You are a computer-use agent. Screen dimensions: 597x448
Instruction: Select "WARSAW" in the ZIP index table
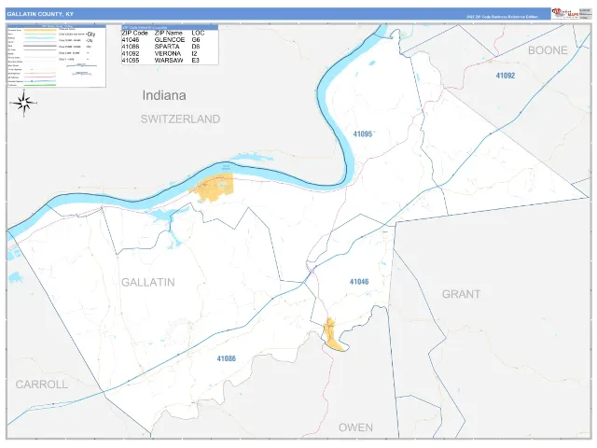(169, 60)
